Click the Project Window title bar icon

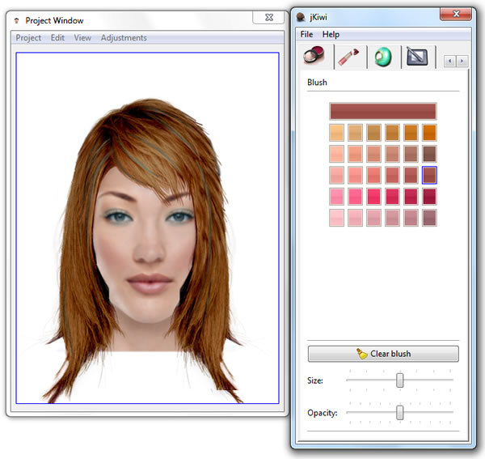17,21
